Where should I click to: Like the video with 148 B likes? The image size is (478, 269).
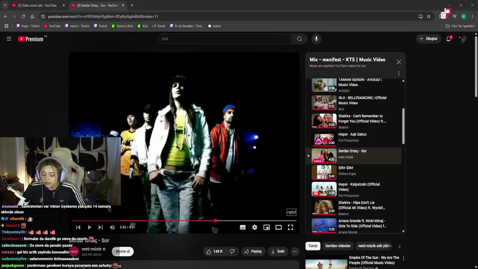pyautogui.click(x=214, y=251)
